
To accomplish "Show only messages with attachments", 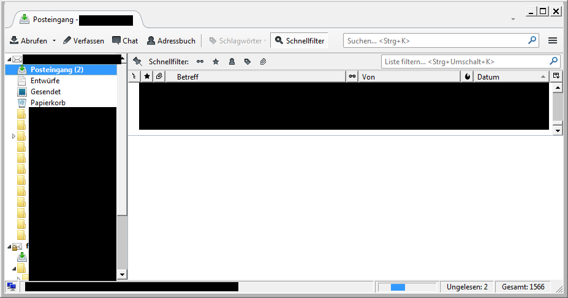I will pos(263,62).
